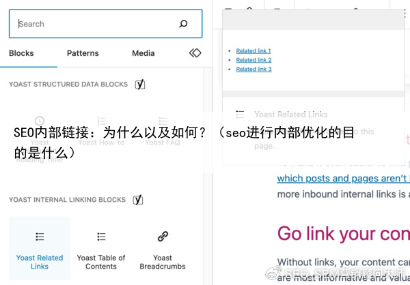
Task: Insert the Yoast Table of Contents block
Action: click(101, 250)
